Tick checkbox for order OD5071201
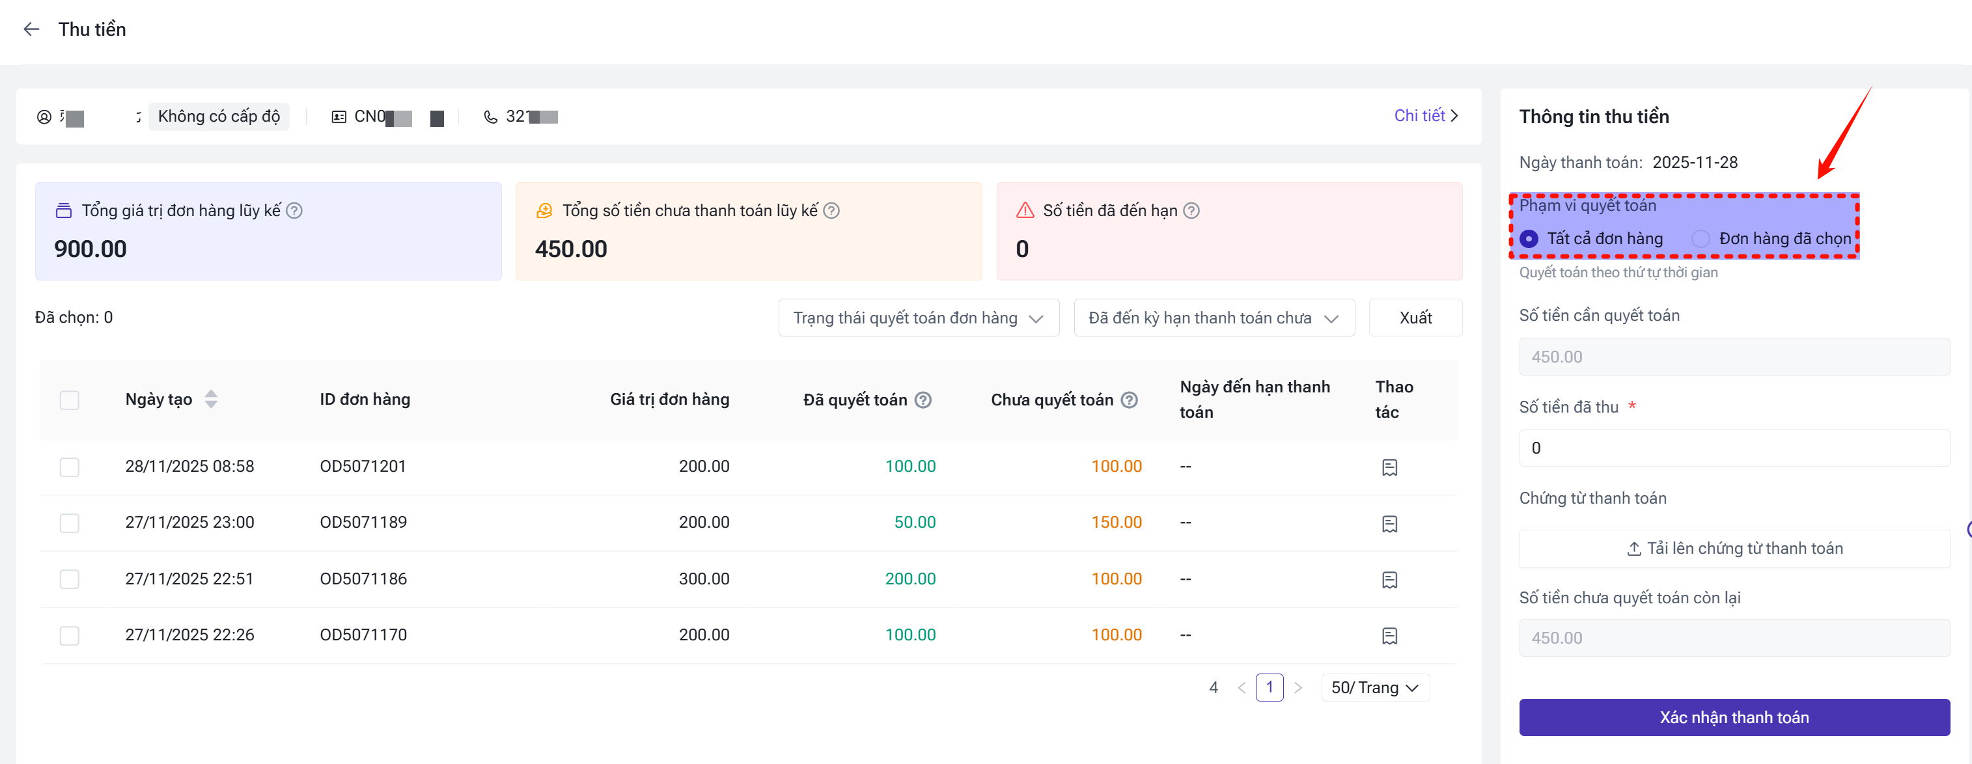Viewport: 1972px width, 764px height. point(70,467)
